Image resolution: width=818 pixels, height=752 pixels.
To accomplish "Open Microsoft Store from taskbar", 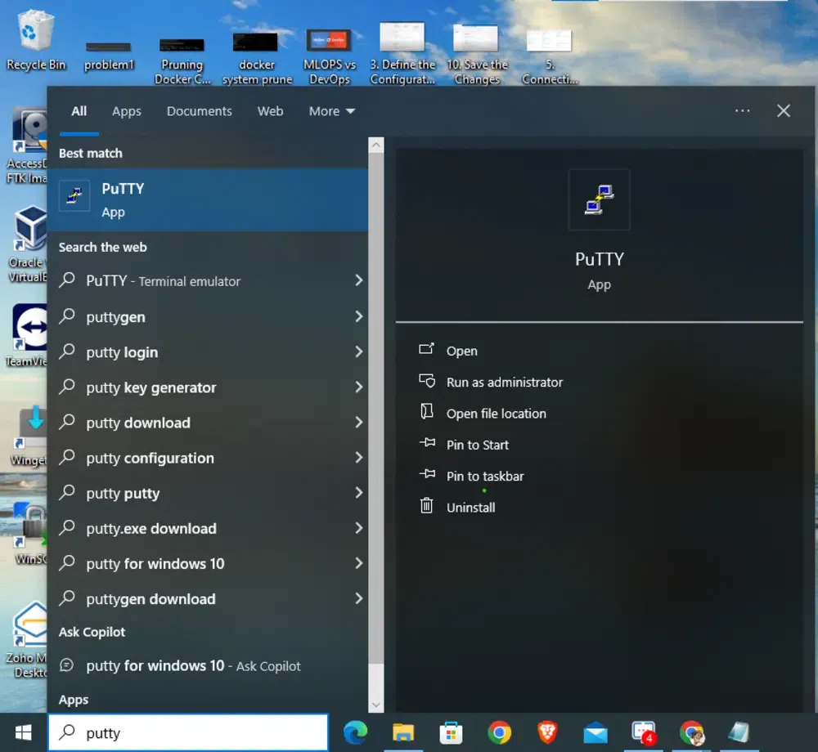I will click(452, 732).
